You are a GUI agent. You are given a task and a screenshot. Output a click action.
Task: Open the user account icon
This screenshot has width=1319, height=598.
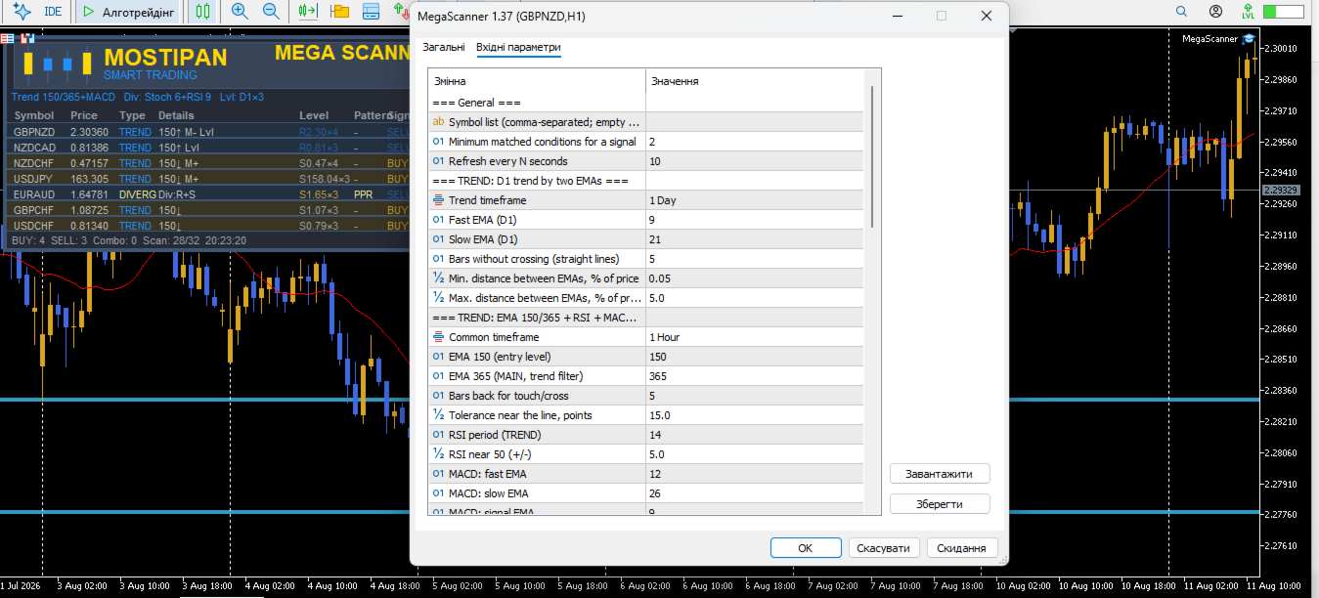click(x=1215, y=12)
